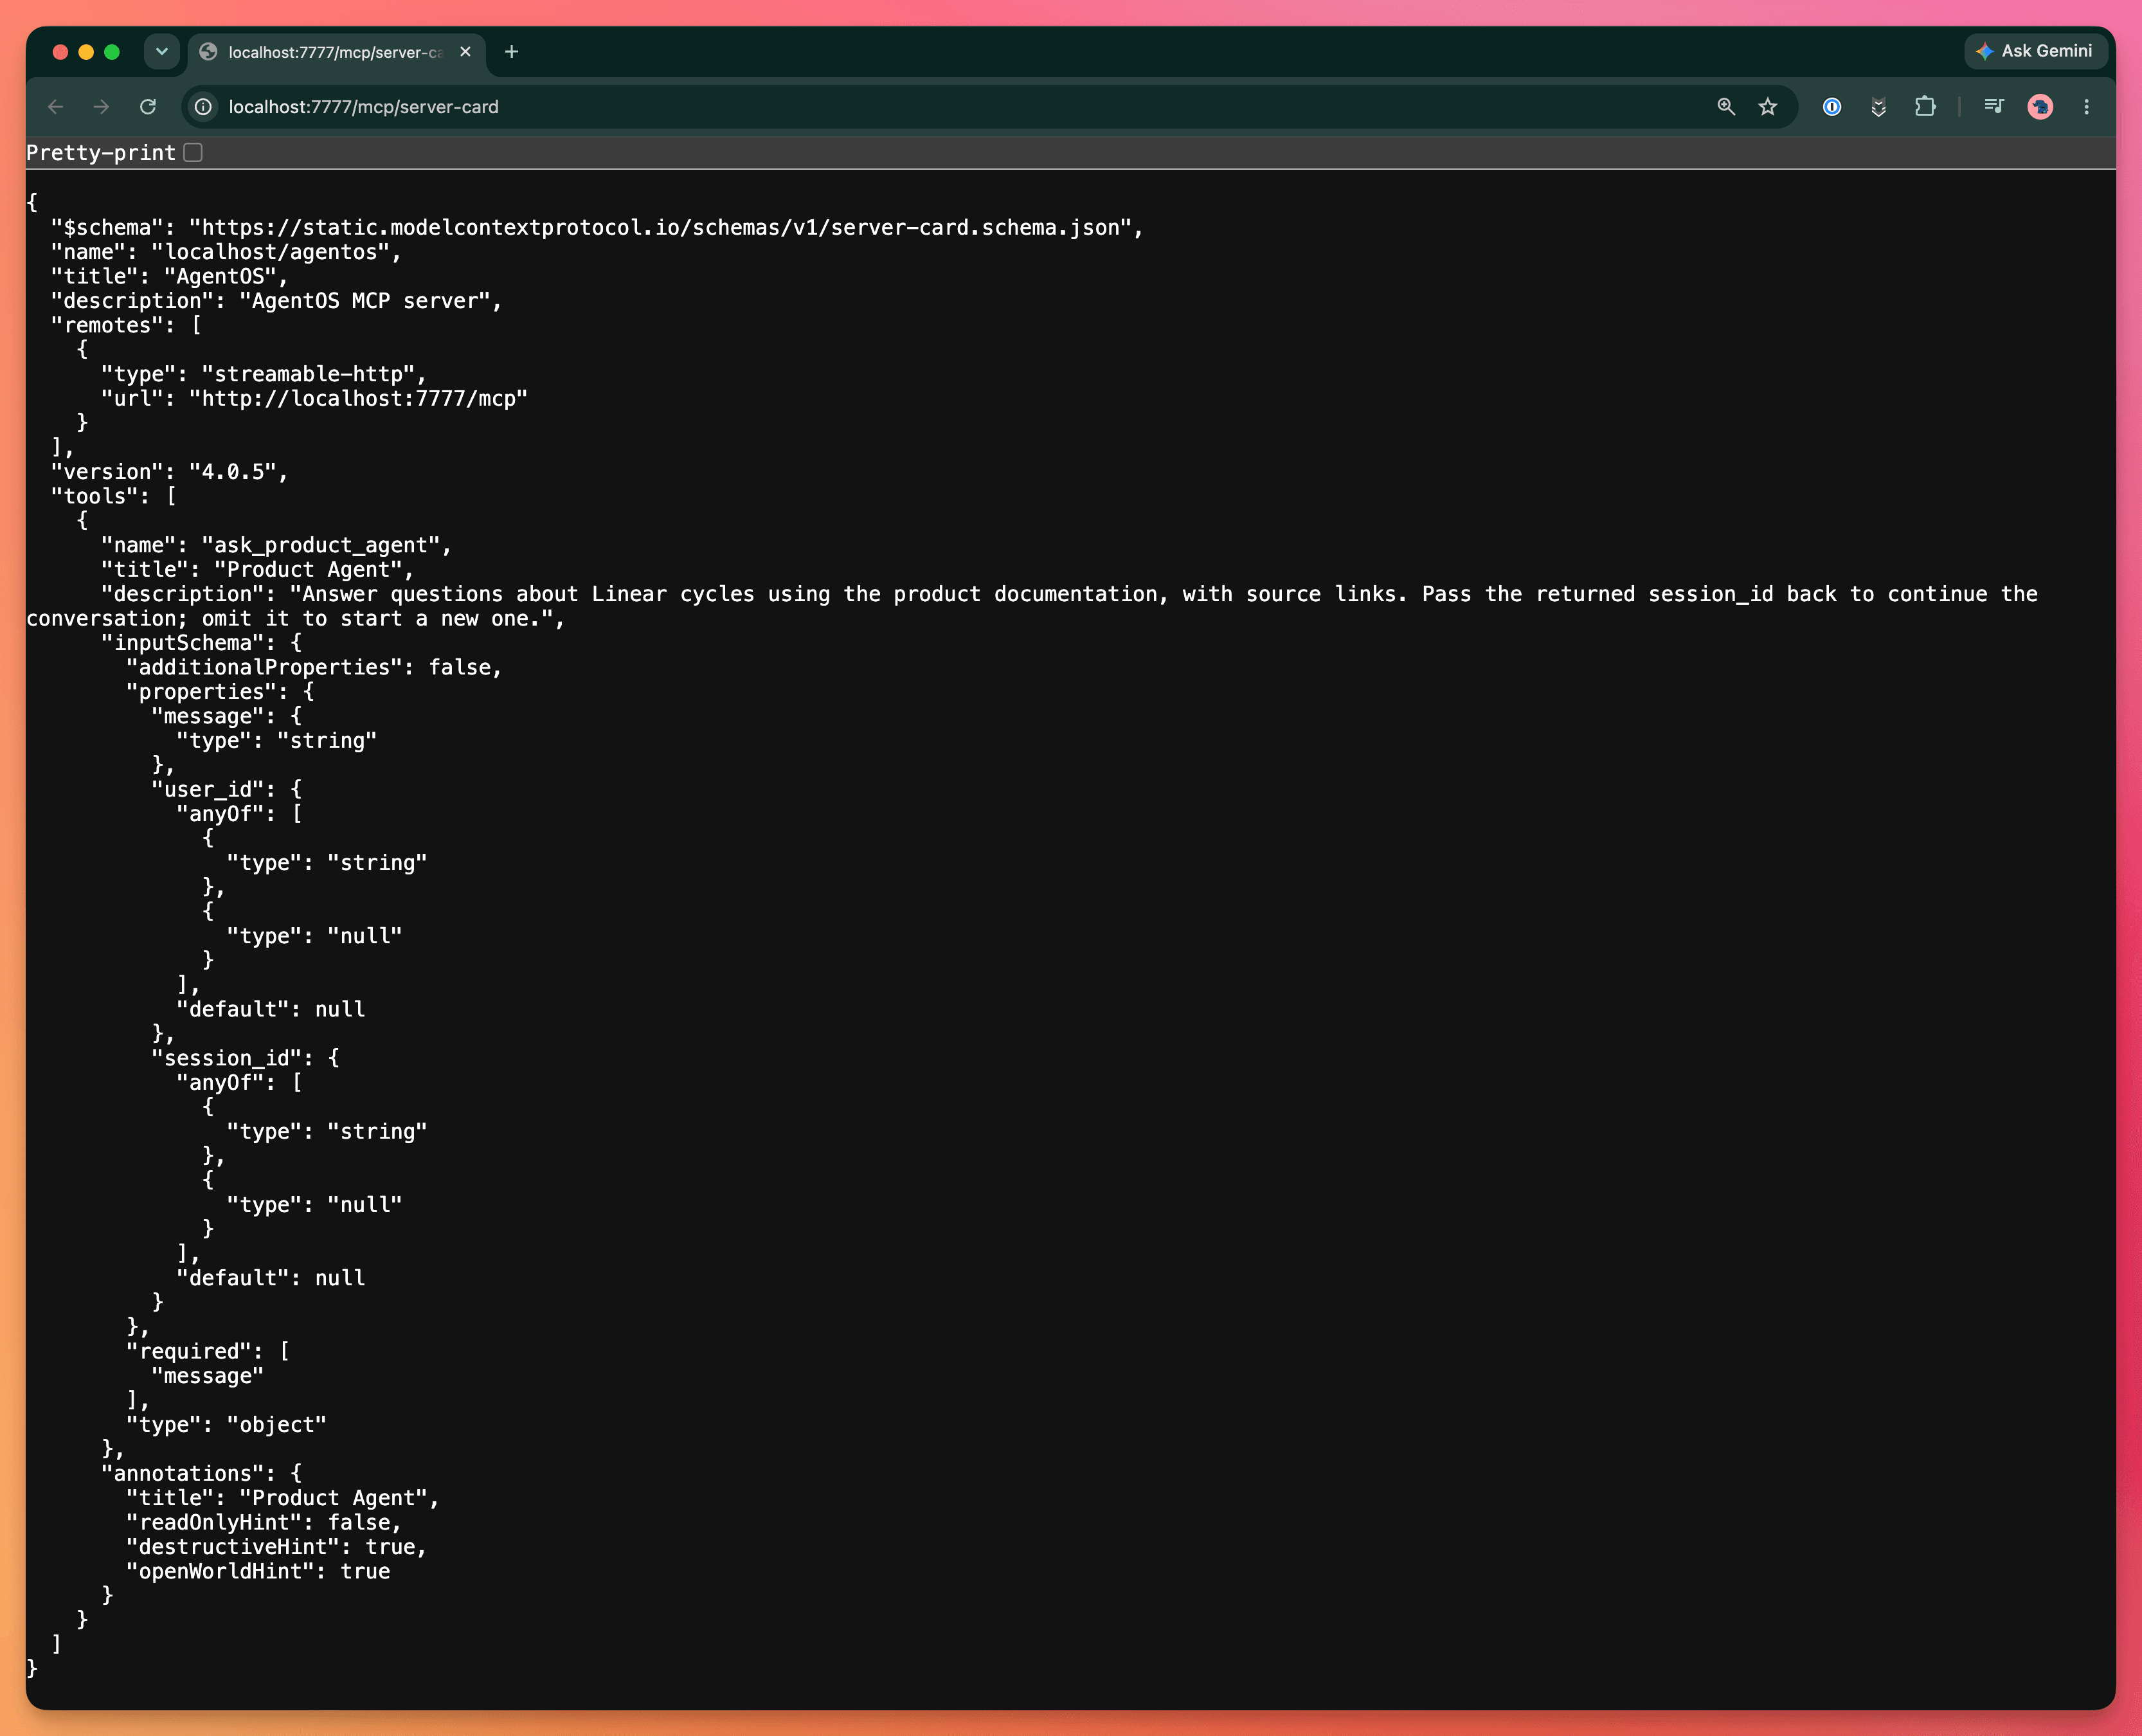This screenshot has width=2142, height=1736.
Task: Click the "name": "localhost/agentos" line
Action: coord(226,252)
